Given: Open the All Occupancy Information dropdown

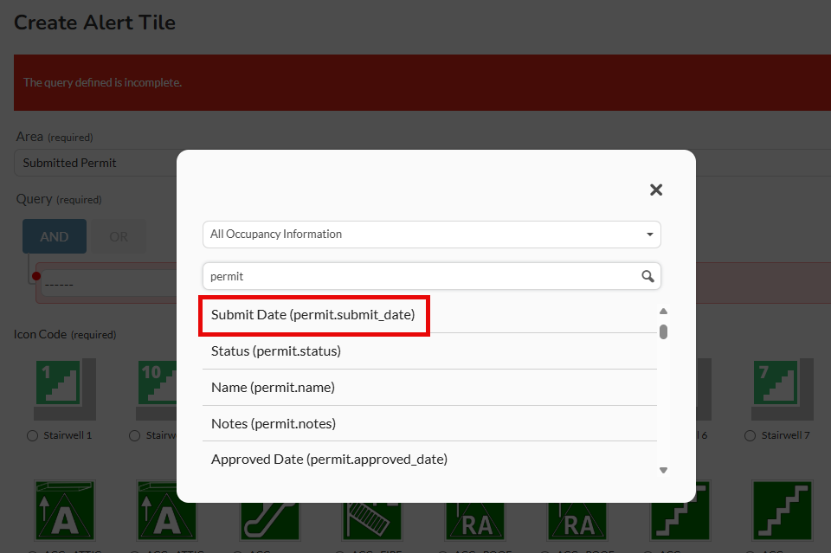Looking at the screenshot, I should tap(431, 235).
